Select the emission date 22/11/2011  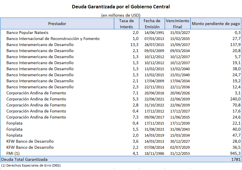(154, 87)
